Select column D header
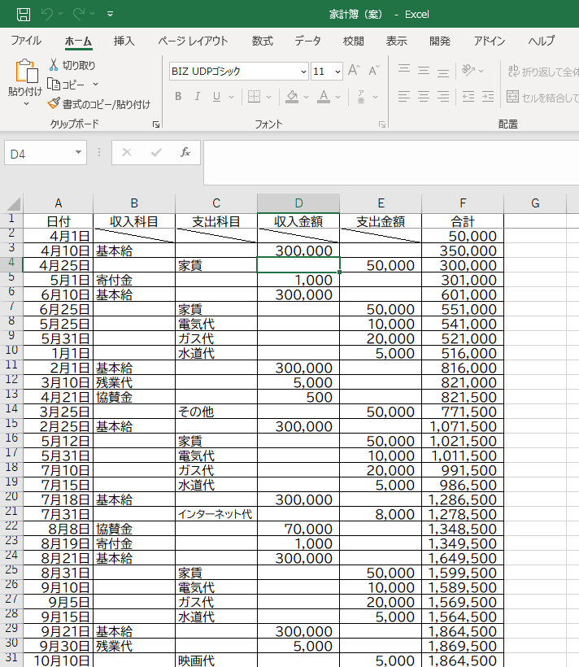579x667 pixels. [298, 203]
